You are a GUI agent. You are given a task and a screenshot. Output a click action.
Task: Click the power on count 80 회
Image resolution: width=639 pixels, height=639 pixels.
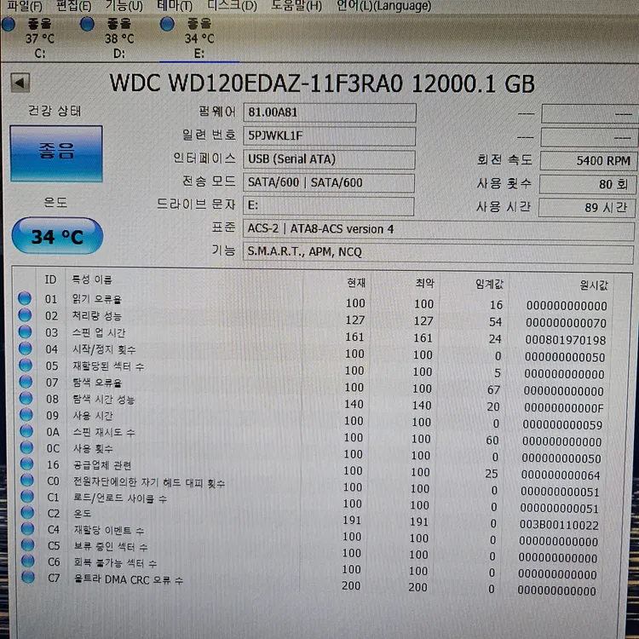[x=587, y=184]
